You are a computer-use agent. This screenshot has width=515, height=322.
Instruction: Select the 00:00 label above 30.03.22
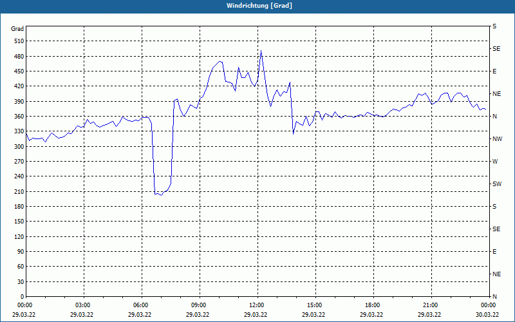tap(489, 305)
